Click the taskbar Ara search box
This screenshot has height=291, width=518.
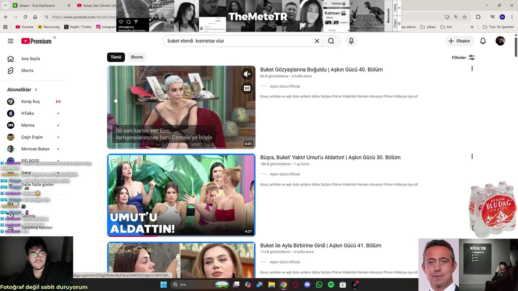pos(200,285)
